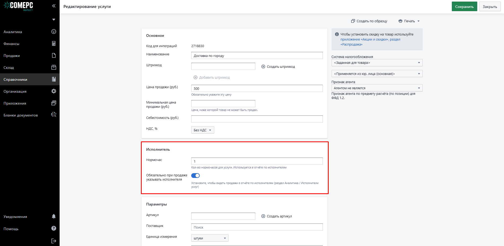Click into the Цена продажи field
The image size is (504, 246).
coord(257,88)
